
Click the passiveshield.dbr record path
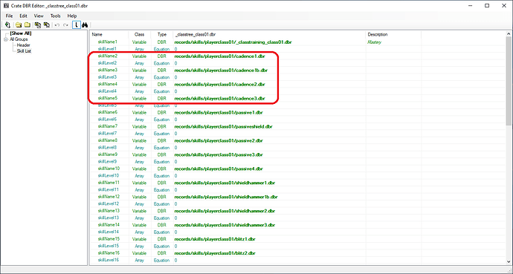coord(224,126)
